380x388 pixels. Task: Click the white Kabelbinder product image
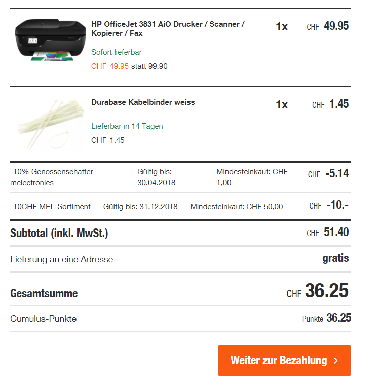coord(50,123)
